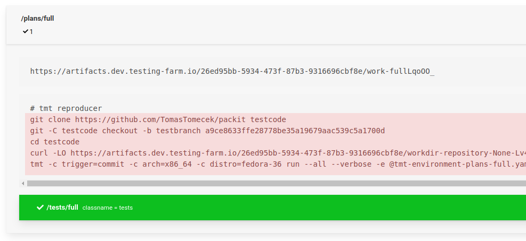Expand the /plans/full plan header
This screenshot has width=526, height=241.
tap(37, 19)
